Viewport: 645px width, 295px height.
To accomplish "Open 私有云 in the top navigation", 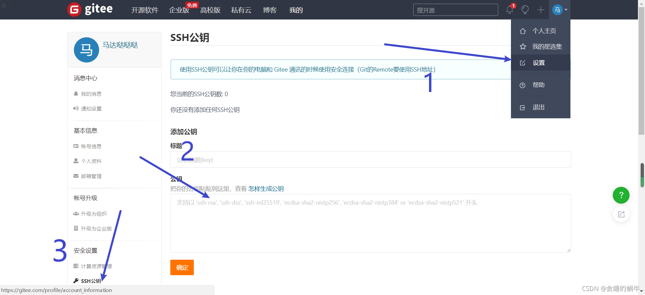I will [x=241, y=10].
